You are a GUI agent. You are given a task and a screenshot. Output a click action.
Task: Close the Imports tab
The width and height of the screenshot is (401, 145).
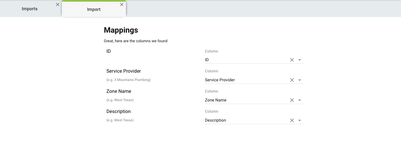pyautogui.click(x=57, y=4)
